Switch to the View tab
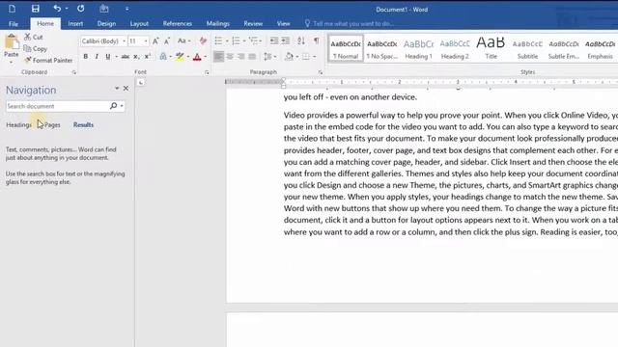618x347 pixels. (283, 23)
